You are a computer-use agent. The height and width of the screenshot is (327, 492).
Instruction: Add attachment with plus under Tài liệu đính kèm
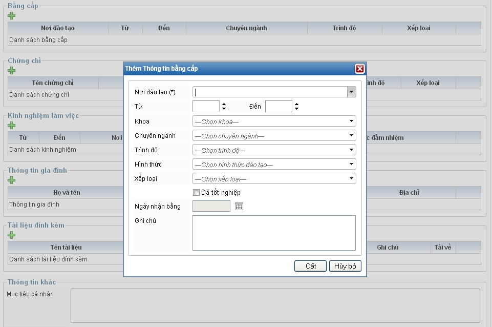12,235
